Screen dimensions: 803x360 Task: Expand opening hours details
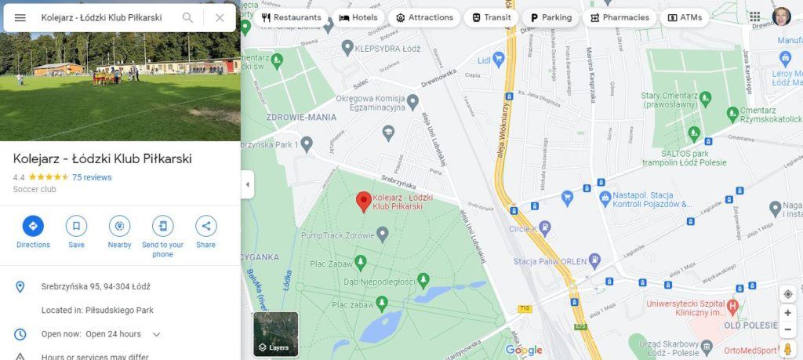(x=157, y=334)
